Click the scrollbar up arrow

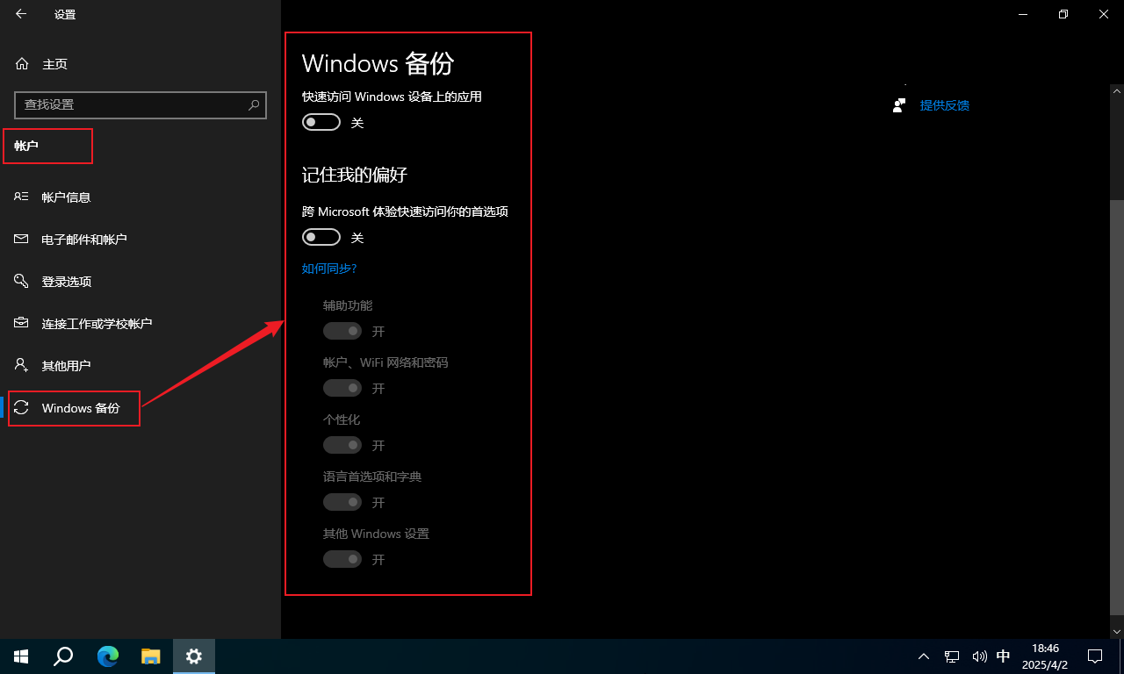pos(1116,90)
